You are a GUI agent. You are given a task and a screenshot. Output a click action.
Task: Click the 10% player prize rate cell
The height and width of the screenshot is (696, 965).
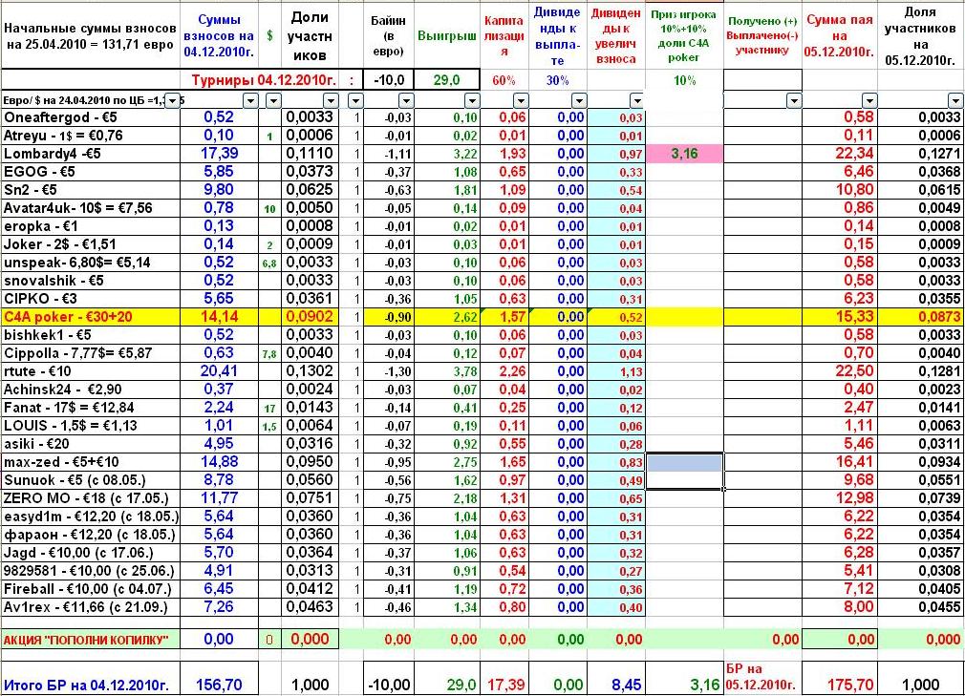coord(684,80)
